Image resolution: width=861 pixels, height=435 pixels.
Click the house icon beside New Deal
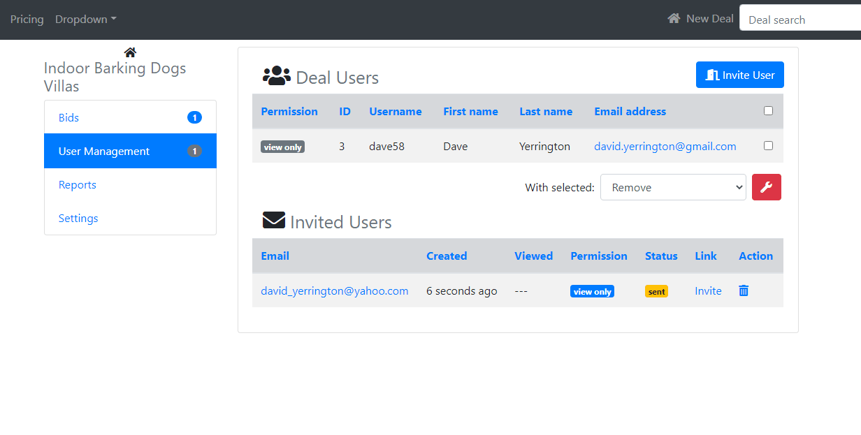674,19
